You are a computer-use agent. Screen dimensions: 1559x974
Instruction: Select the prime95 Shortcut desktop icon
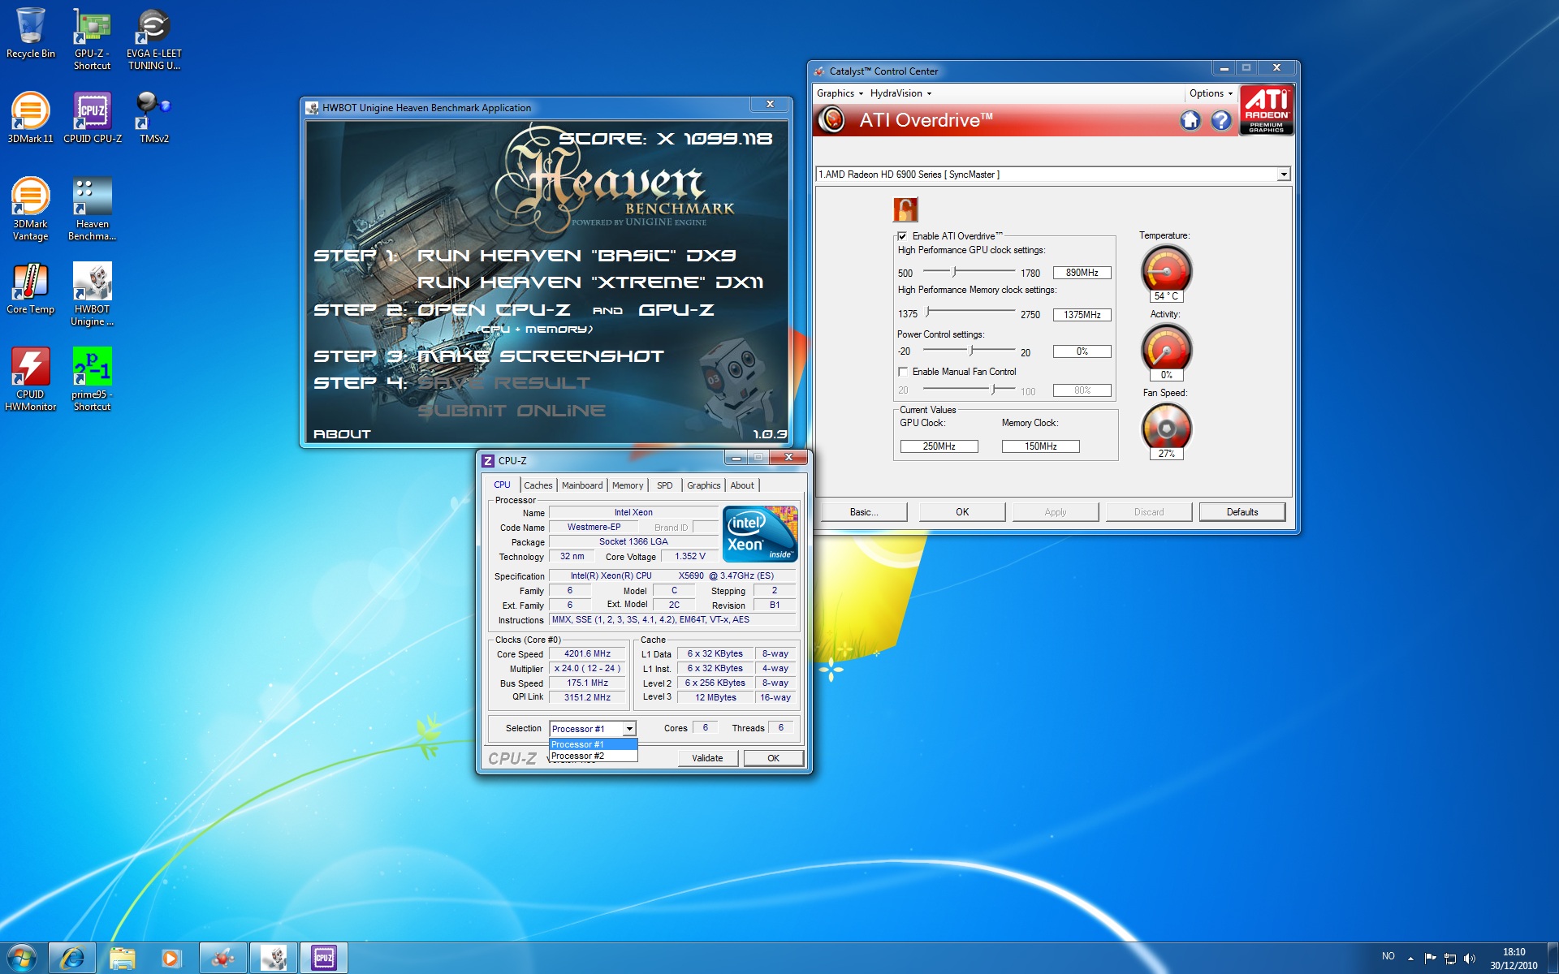click(92, 379)
